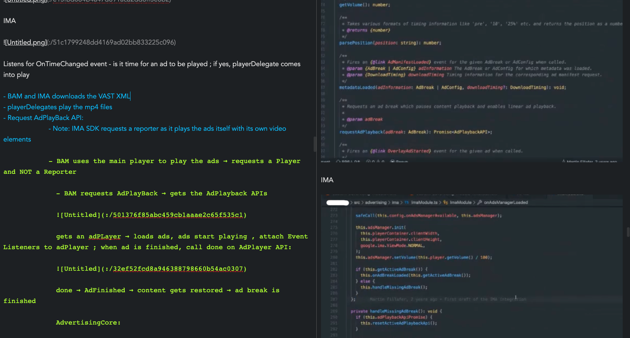Place cursor on 'BAM and IMA downloads the VAST XML'

pos(69,96)
